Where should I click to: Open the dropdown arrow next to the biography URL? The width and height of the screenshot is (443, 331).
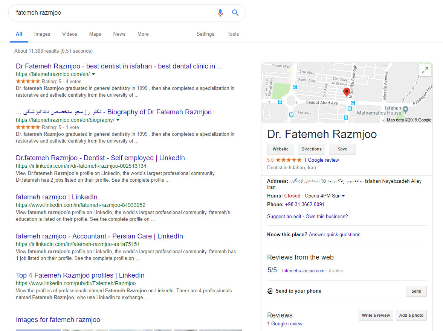tap(118, 120)
